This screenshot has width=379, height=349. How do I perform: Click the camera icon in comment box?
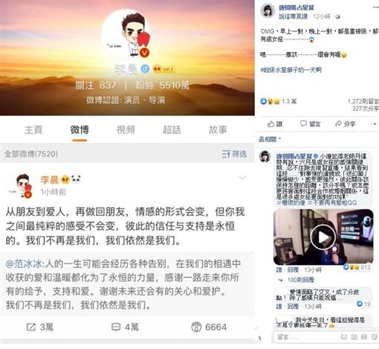pos(354,337)
